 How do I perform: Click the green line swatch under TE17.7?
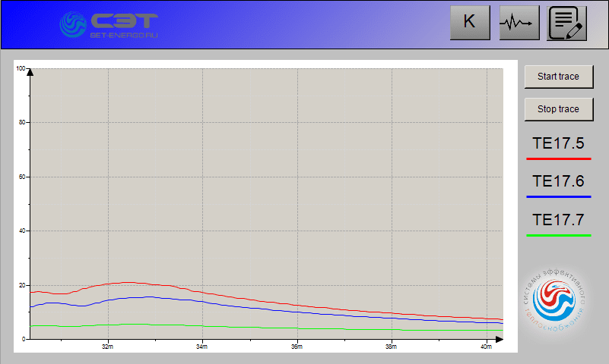(558, 236)
